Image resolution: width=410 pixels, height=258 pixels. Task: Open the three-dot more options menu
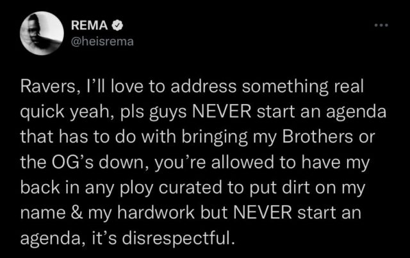click(x=381, y=26)
